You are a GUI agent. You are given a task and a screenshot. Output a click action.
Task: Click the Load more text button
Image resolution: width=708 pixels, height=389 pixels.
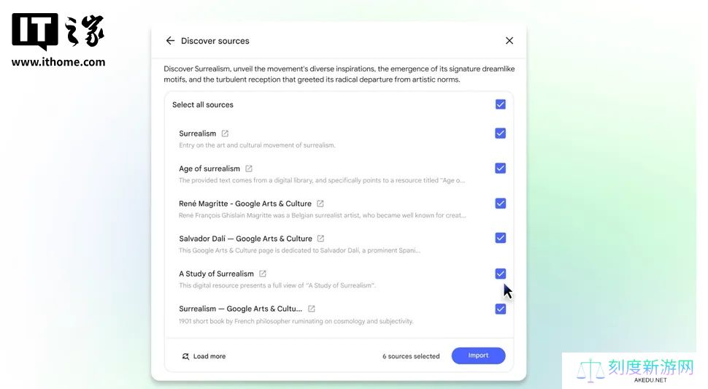point(209,356)
